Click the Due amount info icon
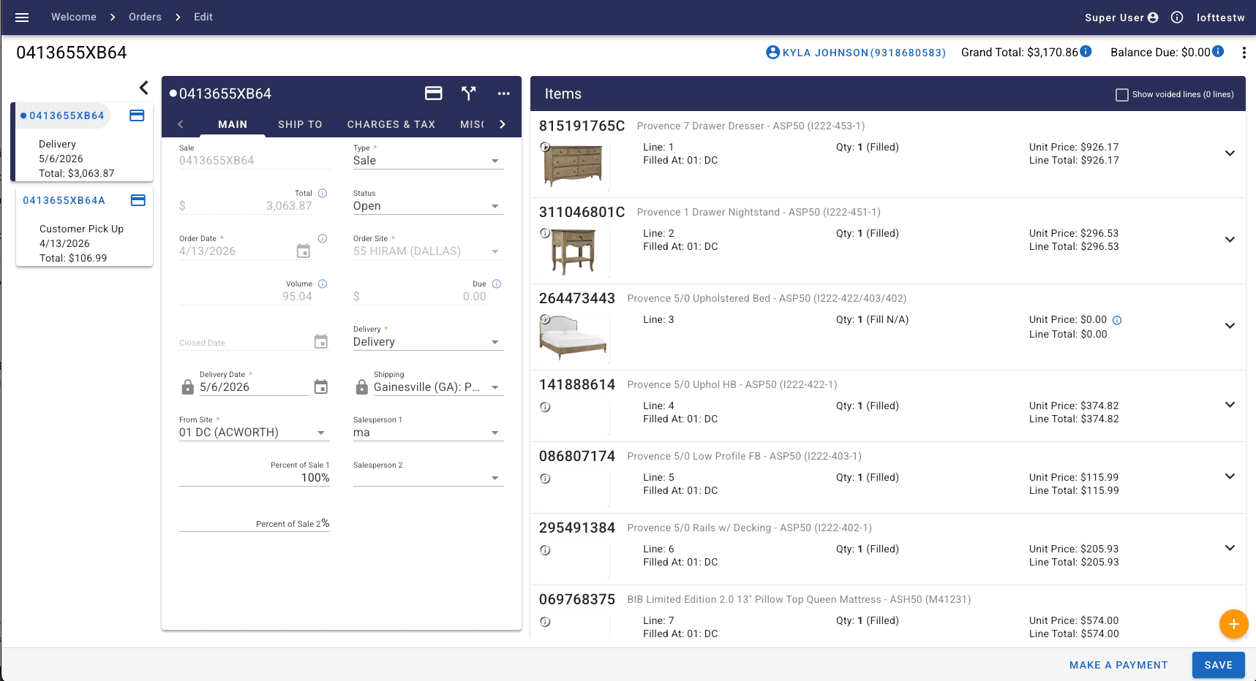 [x=497, y=284]
